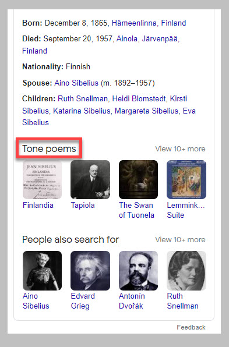This screenshot has width=229, height=347.
Task: Select the Tapiola portrait thumbnail
Action: (90, 179)
